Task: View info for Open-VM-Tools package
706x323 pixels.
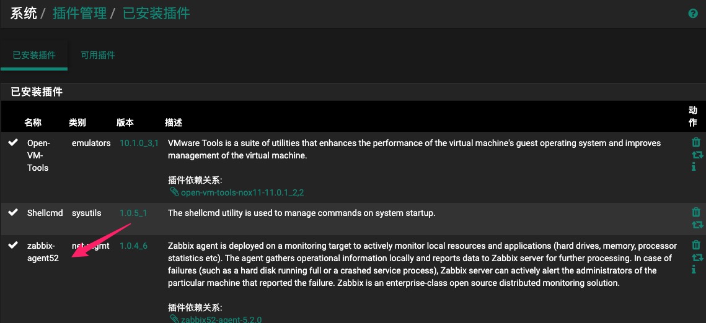Action: pos(694,167)
